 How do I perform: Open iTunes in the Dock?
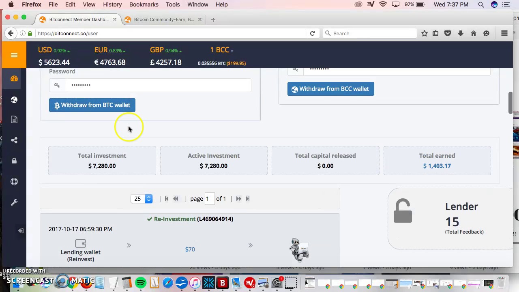click(x=195, y=283)
